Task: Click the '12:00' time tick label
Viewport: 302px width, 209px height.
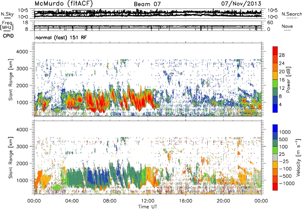Action: (148, 201)
